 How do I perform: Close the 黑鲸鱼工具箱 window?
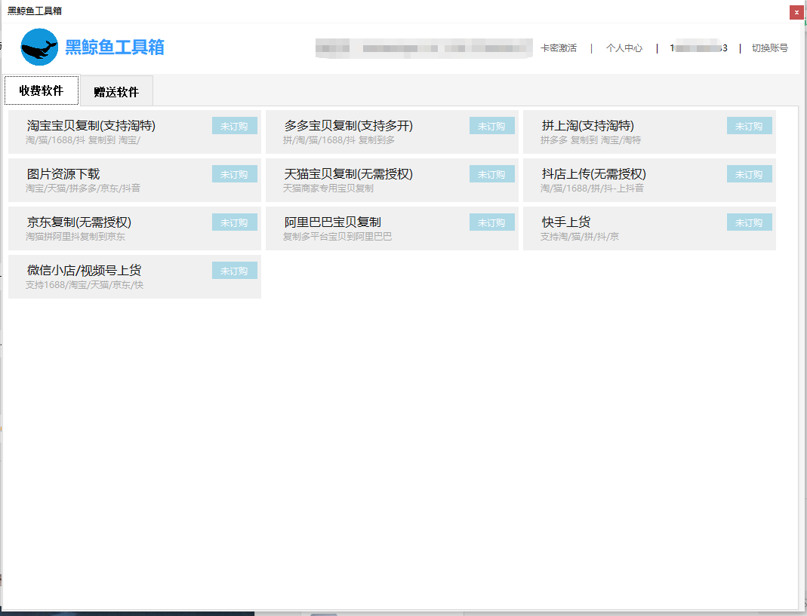click(796, 12)
